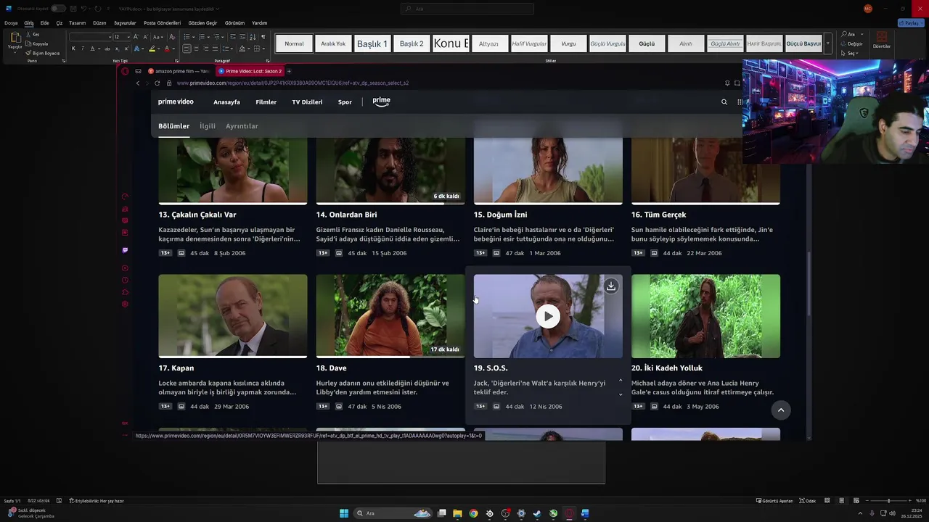
Task: Adjust the Word zoom slider
Action: coord(888,501)
